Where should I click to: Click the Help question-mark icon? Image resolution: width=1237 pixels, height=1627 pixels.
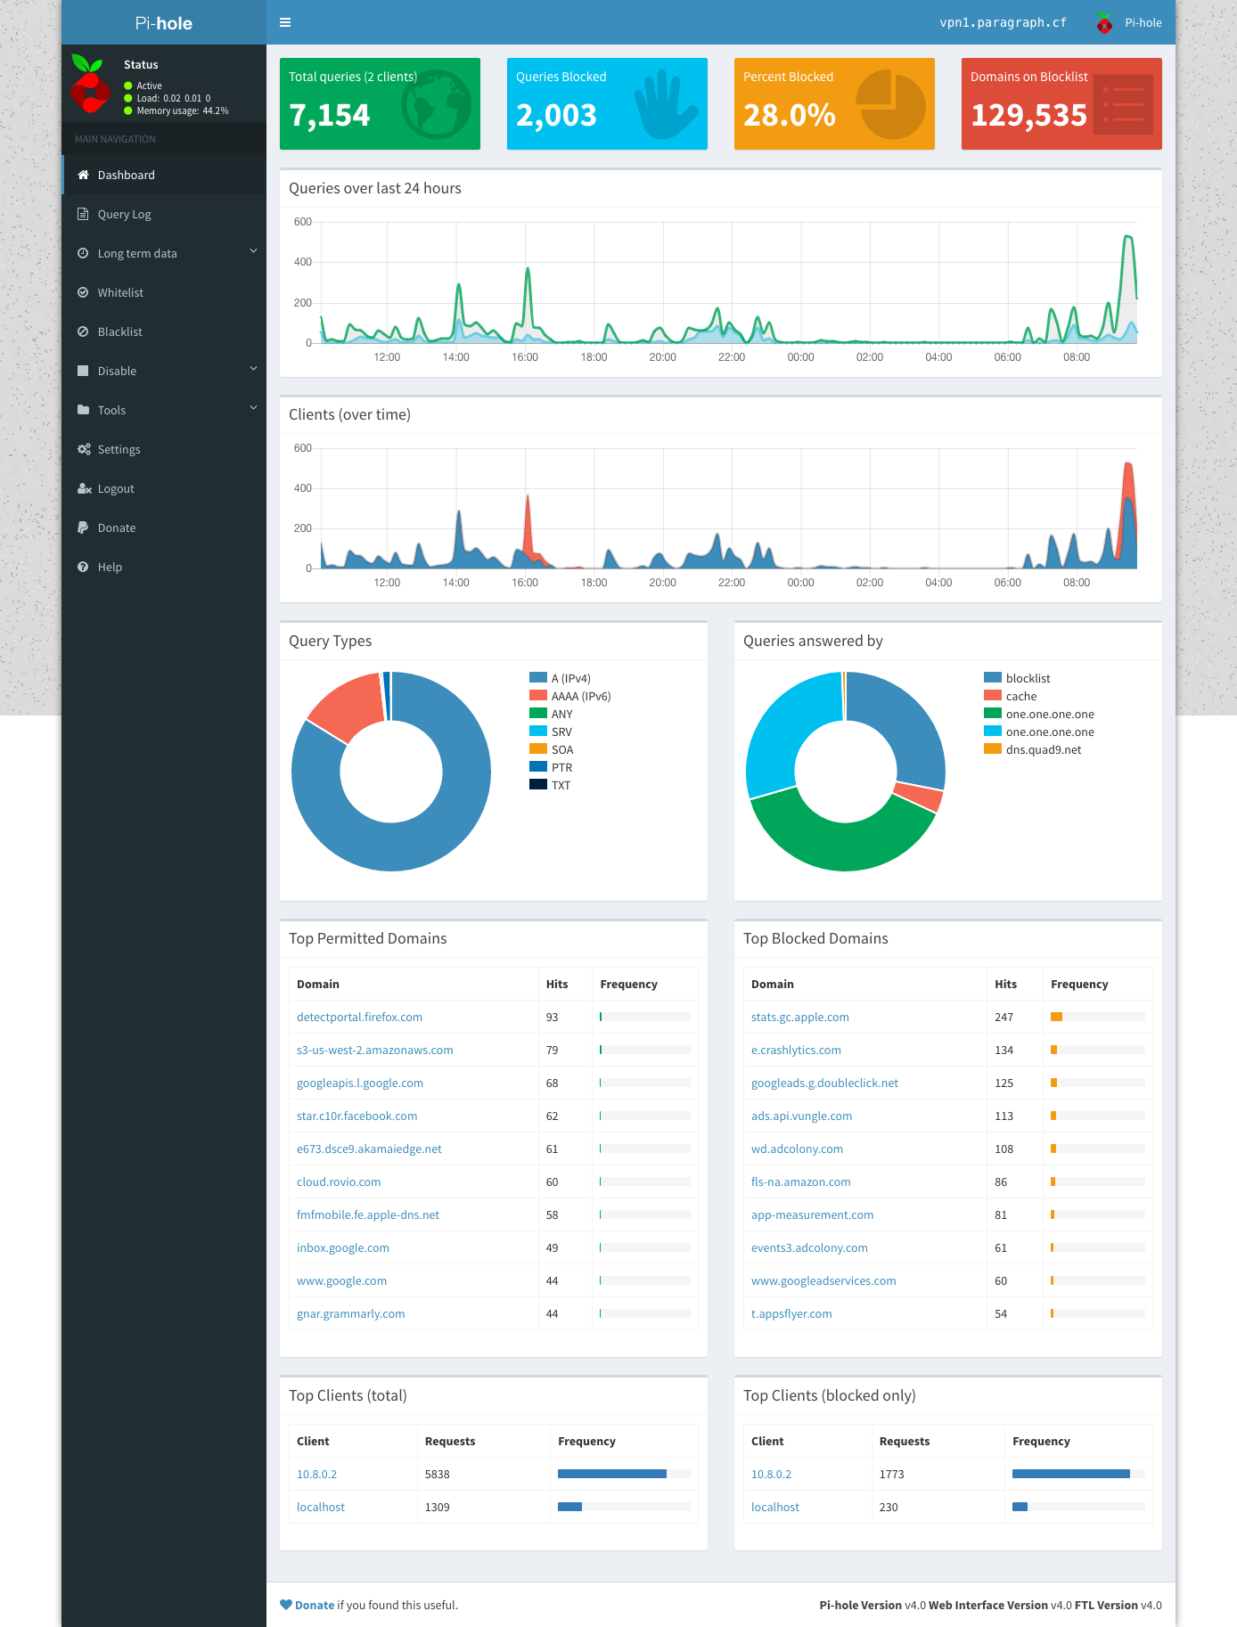point(83,567)
